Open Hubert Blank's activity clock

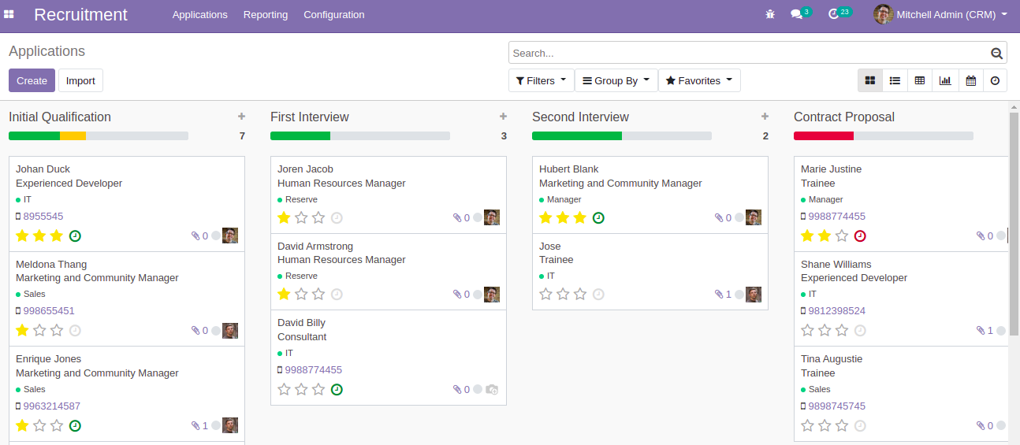(598, 217)
